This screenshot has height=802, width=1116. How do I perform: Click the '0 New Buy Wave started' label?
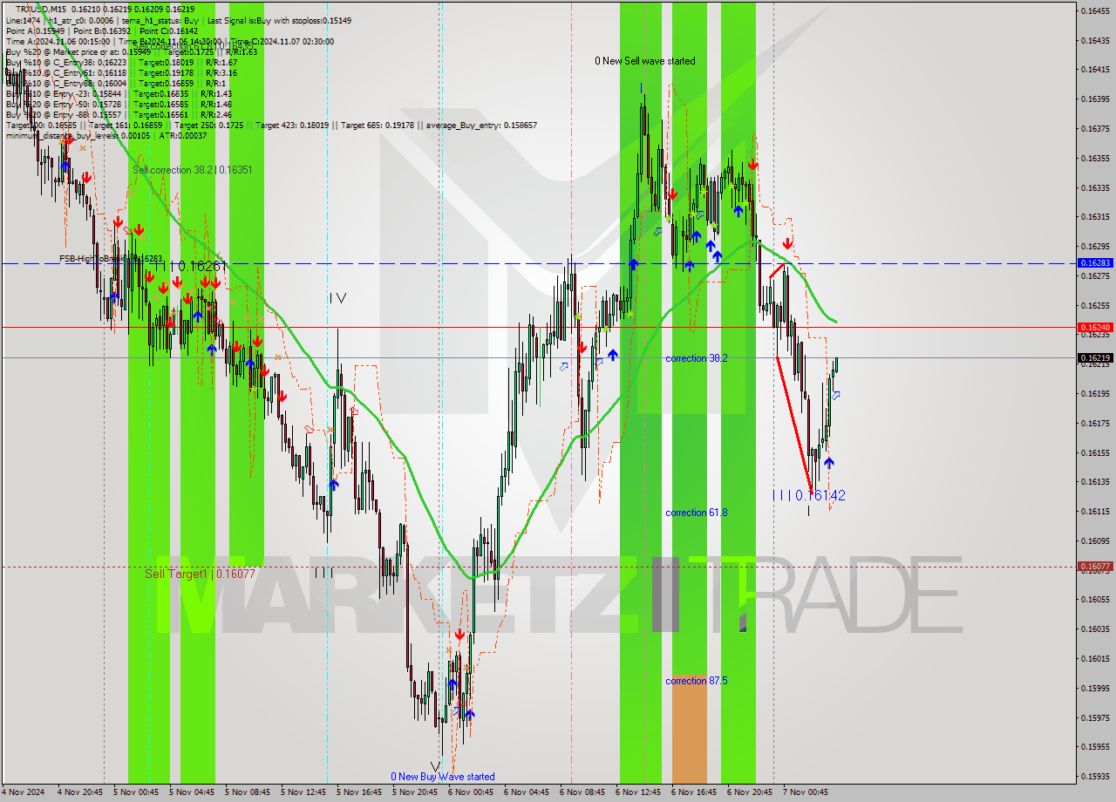pos(442,777)
